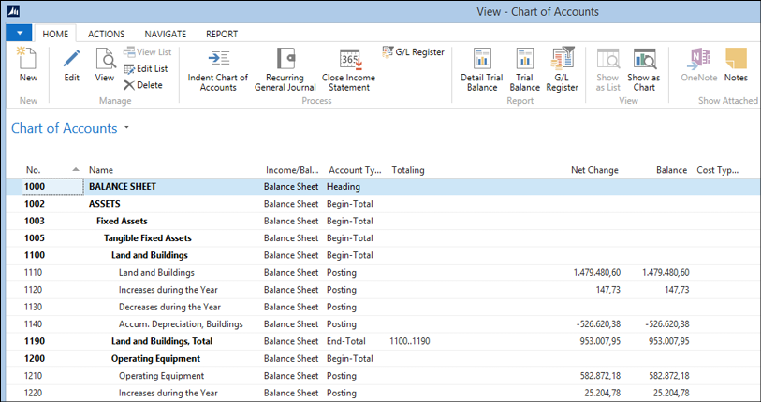Click End-Total account type cell
The width and height of the screenshot is (761, 402).
coord(346,341)
